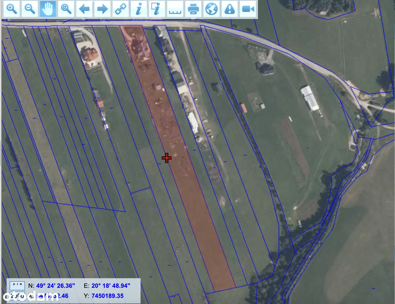Click the northing value 49° 24' 26.36"
This screenshot has width=395, height=304.
(56, 286)
